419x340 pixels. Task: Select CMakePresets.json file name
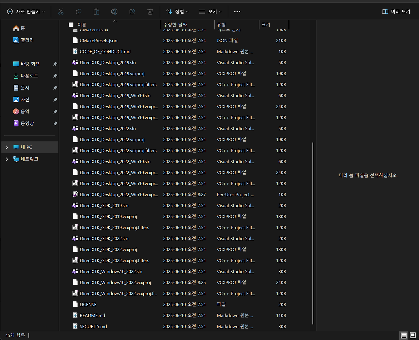coord(99,41)
